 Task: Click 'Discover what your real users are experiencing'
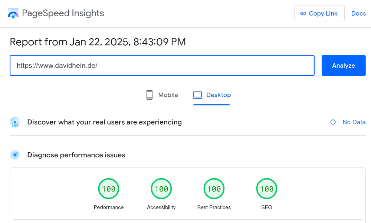pos(105,122)
